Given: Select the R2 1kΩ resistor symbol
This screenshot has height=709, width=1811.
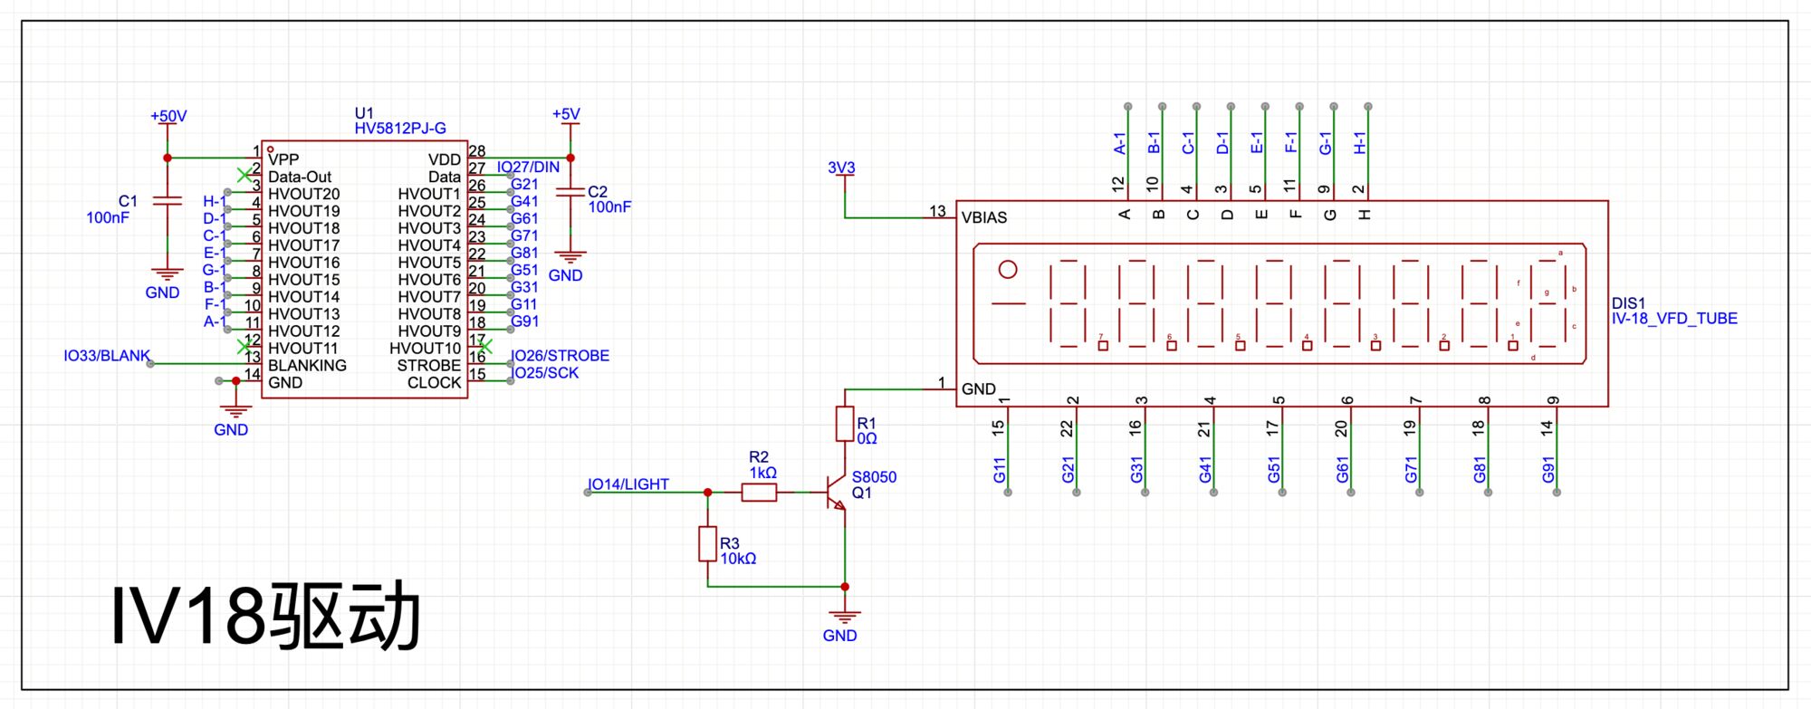Looking at the screenshot, I should pyautogui.click(x=759, y=493).
